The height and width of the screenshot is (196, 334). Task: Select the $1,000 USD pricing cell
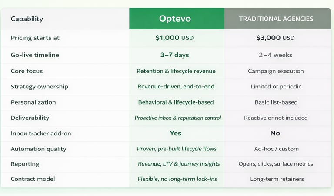(174, 38)
